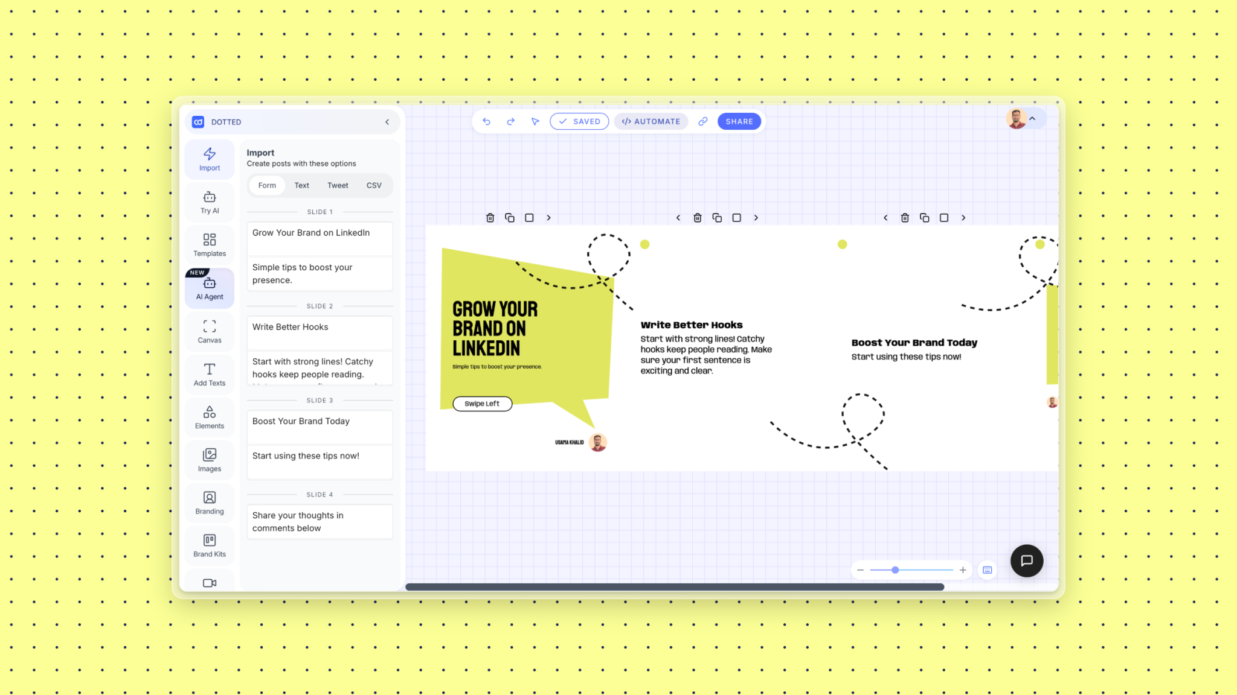Click the undo arrow

point(486,121)
